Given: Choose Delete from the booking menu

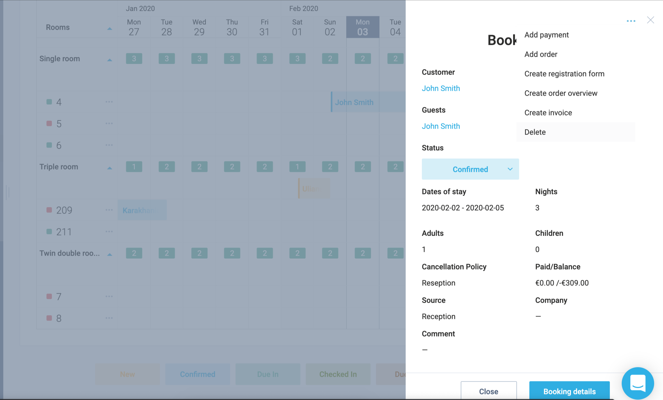Looking at the screenshot, I should tap(576, 132).
